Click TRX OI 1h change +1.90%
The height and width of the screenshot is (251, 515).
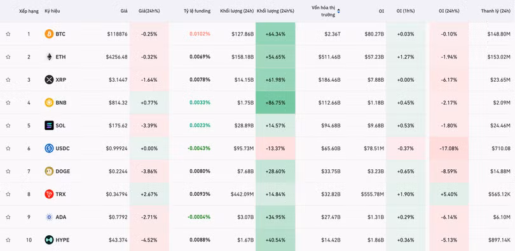(406, 194)
